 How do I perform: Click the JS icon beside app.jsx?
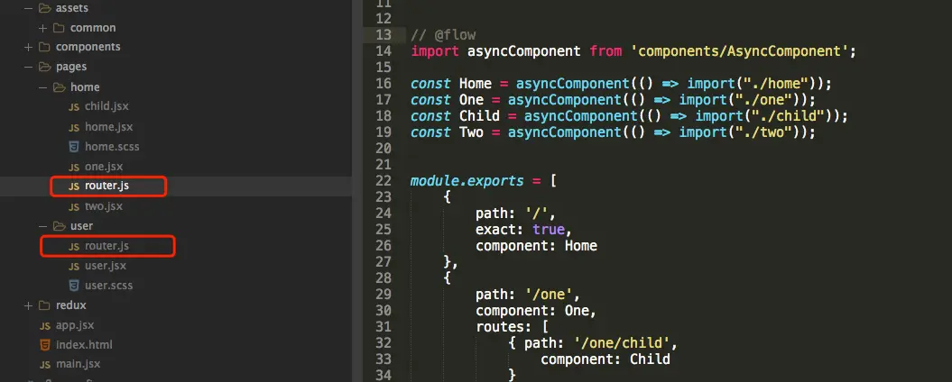pos(45,326)
